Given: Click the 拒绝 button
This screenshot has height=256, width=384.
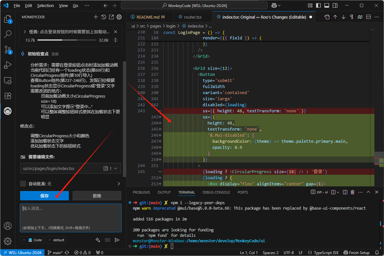Looking at the screenshot, I should point(97,196).
